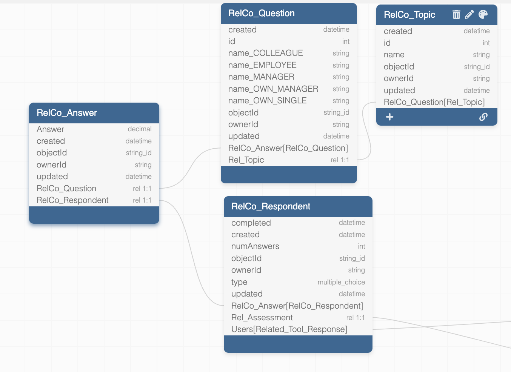Click numAnswers column in RelCo_Respondent
The height and width of the screenshot is (372, 511).
tap(298, 246)
